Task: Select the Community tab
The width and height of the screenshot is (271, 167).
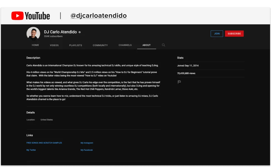Action: [x=100, y=45]
